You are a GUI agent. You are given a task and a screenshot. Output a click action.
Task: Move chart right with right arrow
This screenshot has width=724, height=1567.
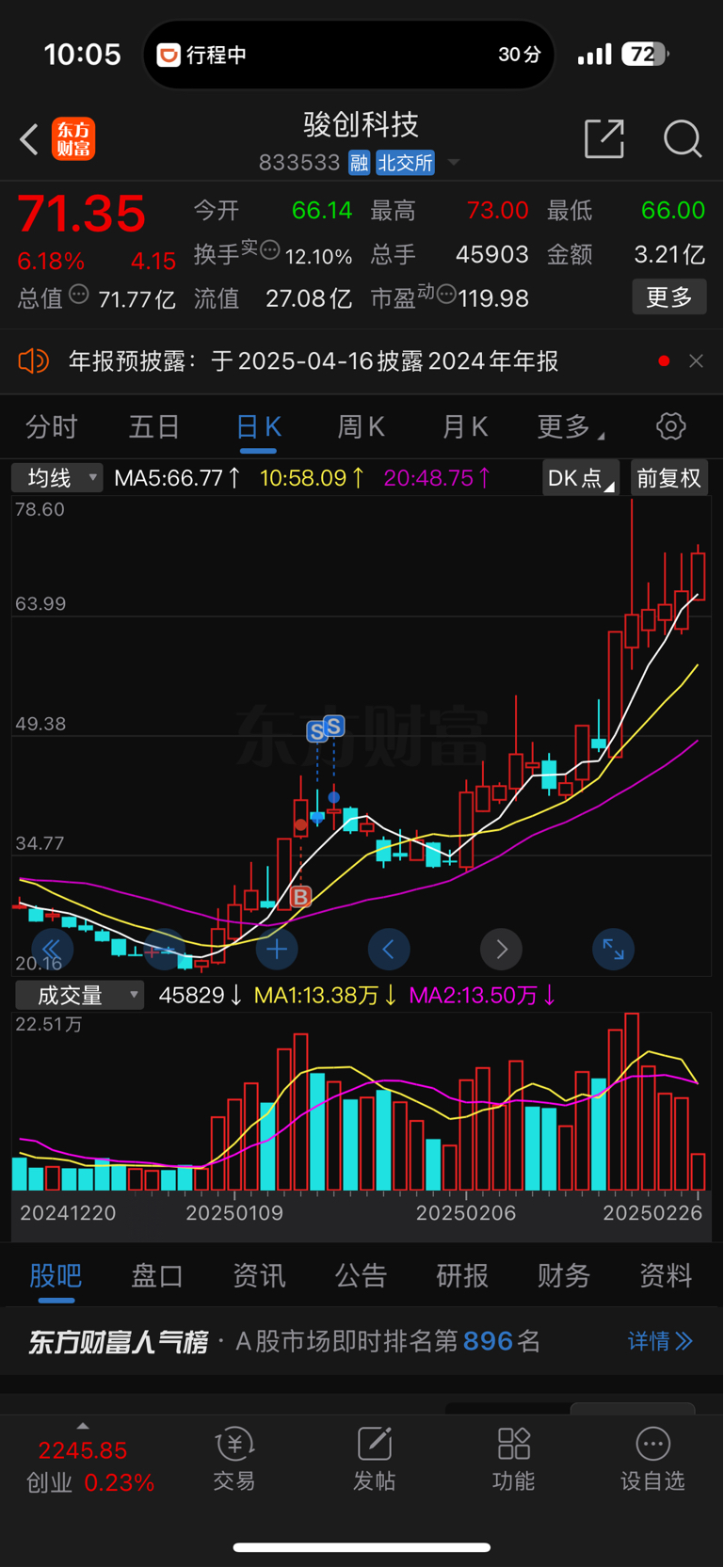coord(502,950)
